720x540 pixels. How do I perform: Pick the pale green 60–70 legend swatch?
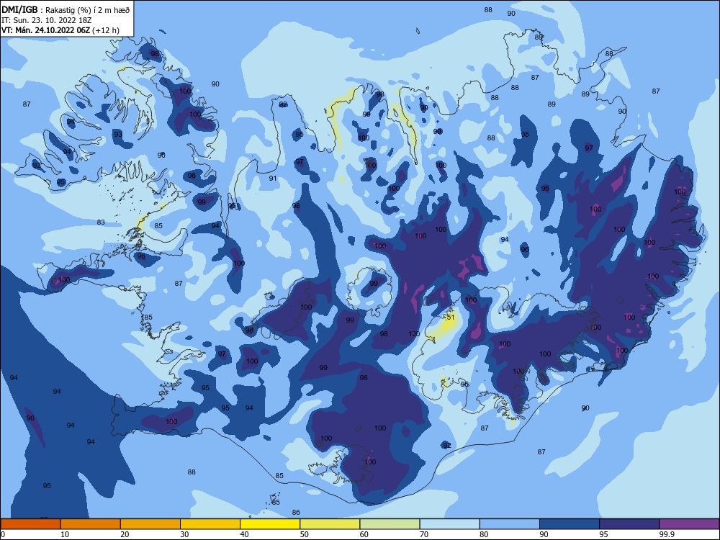point(390,524)
